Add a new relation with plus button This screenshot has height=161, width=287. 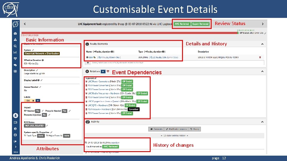[x=103, y=71]
